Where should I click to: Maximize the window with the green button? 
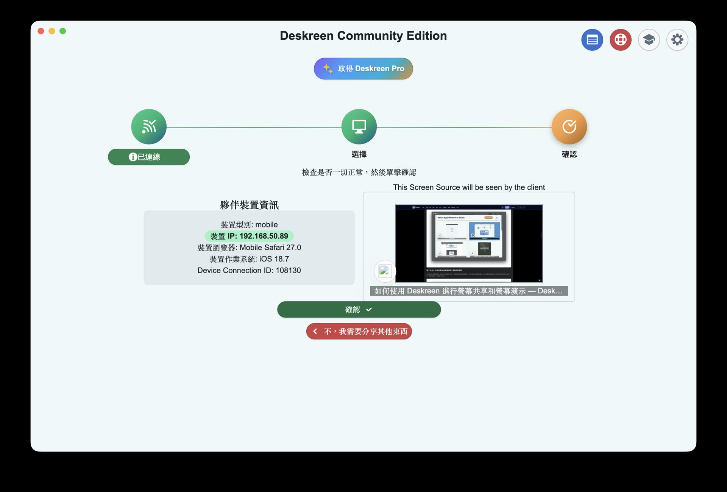63,31
